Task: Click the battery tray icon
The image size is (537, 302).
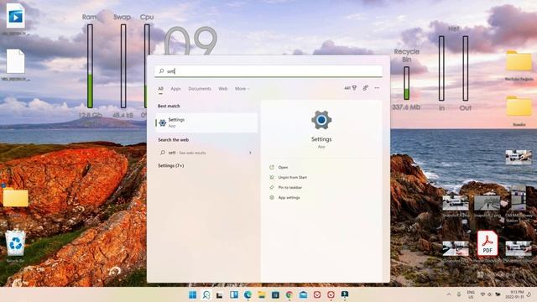Action: pyautogui.click(x=498, y=294)
